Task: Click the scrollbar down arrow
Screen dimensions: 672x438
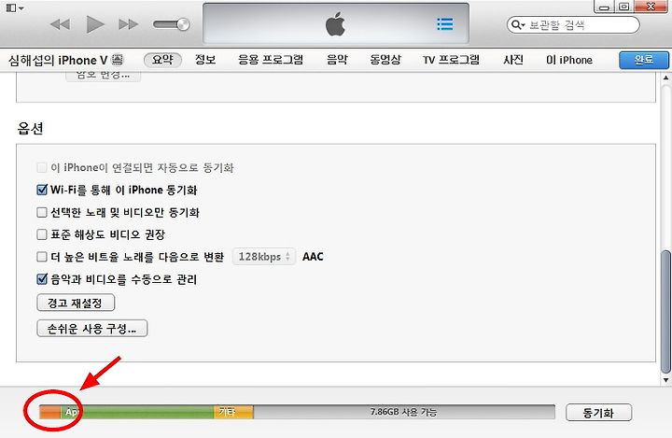Action: coord(665,380)
